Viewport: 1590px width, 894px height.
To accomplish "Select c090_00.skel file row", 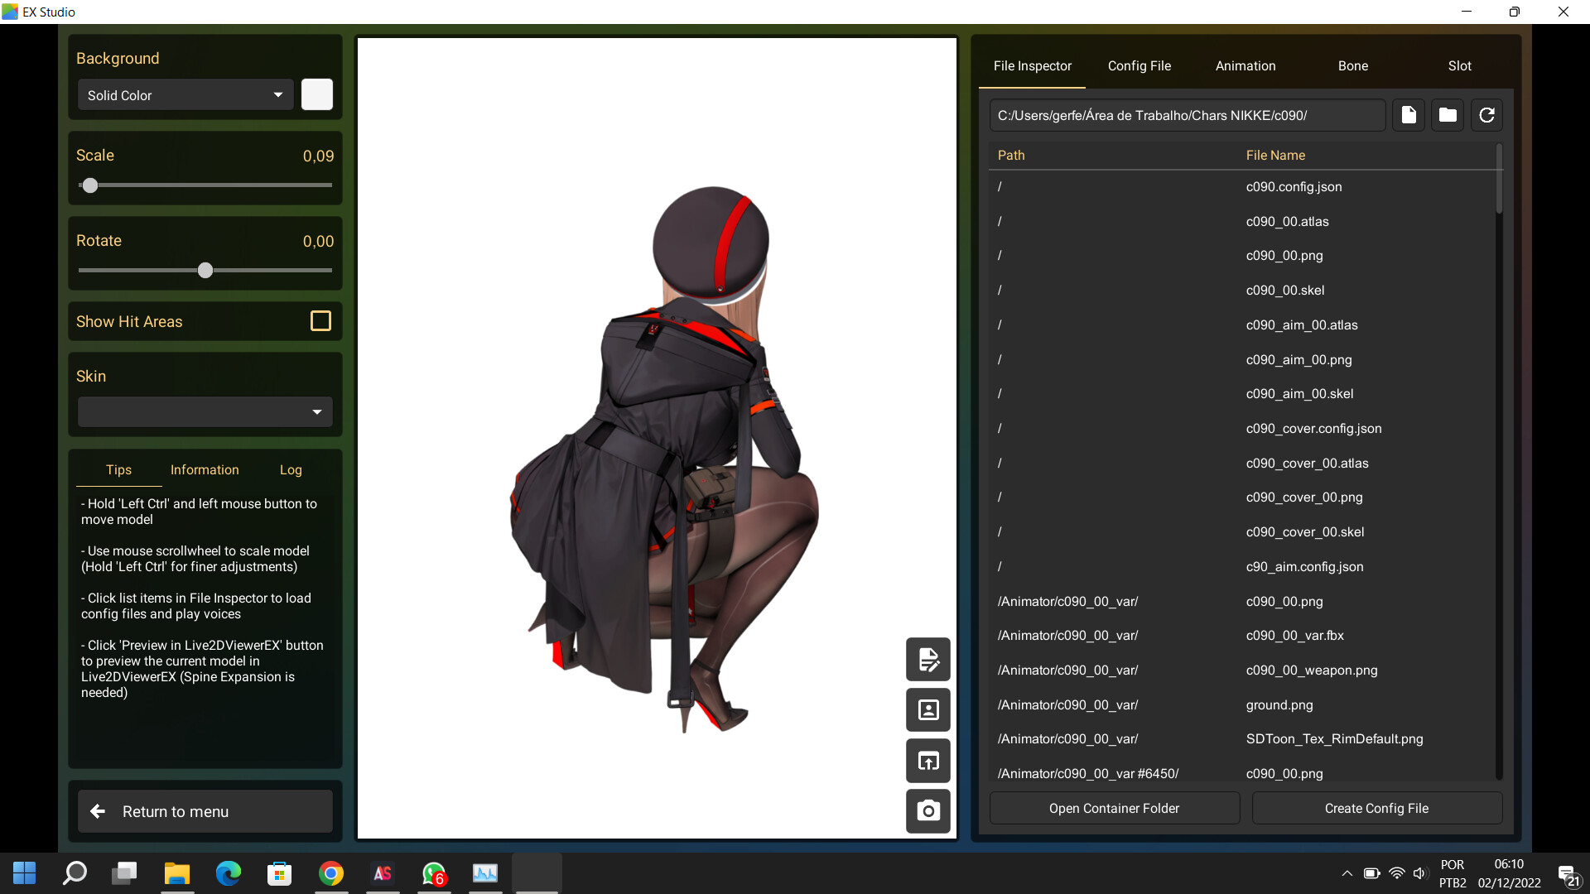I will [x=1242, y=291].
